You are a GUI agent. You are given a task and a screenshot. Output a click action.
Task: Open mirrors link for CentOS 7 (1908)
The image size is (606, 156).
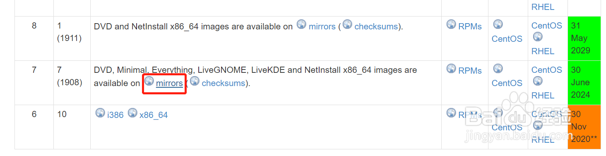click(169, 83)
